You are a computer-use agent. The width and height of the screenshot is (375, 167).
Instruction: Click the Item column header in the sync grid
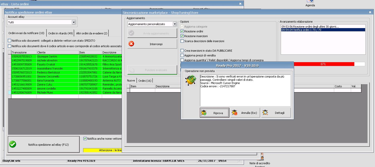142,86
